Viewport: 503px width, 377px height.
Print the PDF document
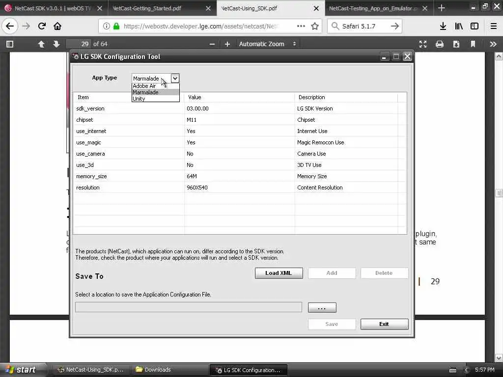[x=440, y=44]
